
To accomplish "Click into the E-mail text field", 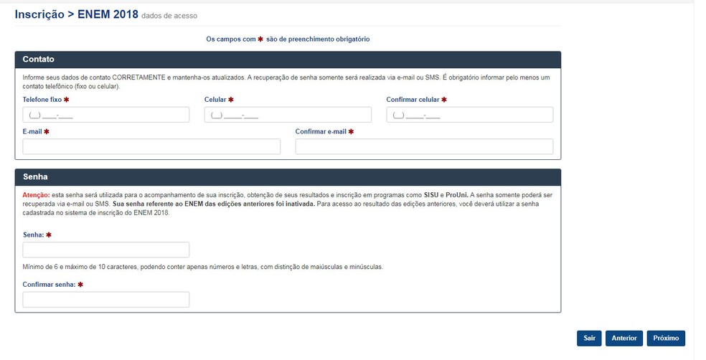I will pos(151,147).
